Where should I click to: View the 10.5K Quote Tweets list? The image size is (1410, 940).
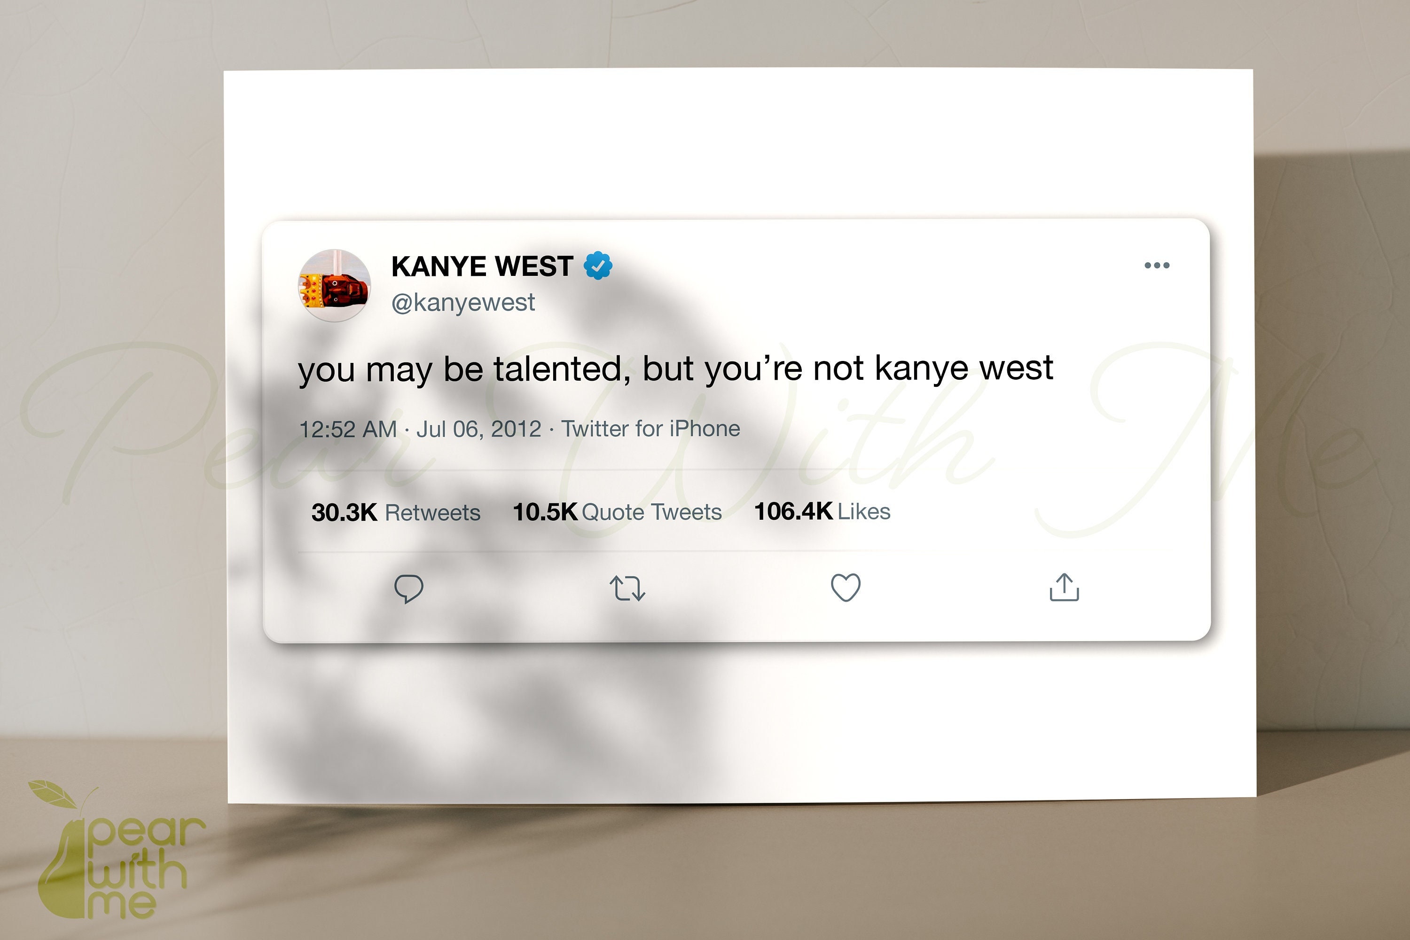pos(617,512)
